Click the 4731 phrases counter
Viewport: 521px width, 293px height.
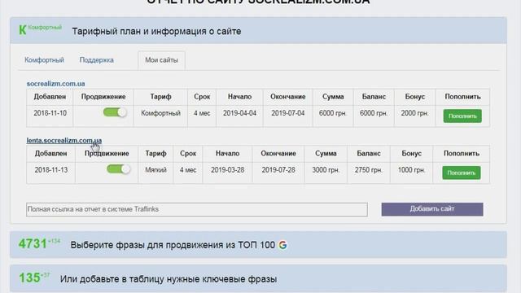[33, 244]
